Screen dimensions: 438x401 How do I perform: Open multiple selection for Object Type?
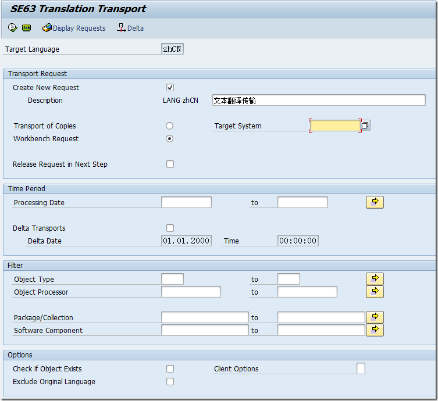point(375,279)
